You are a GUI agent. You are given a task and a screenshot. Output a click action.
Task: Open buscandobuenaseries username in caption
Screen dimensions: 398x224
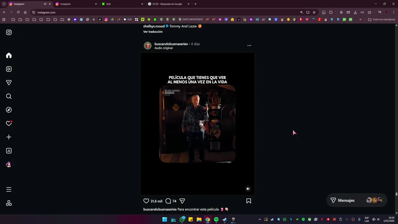(x=160, y=209)
